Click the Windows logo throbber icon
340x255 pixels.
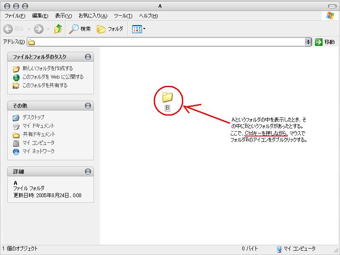330,16
